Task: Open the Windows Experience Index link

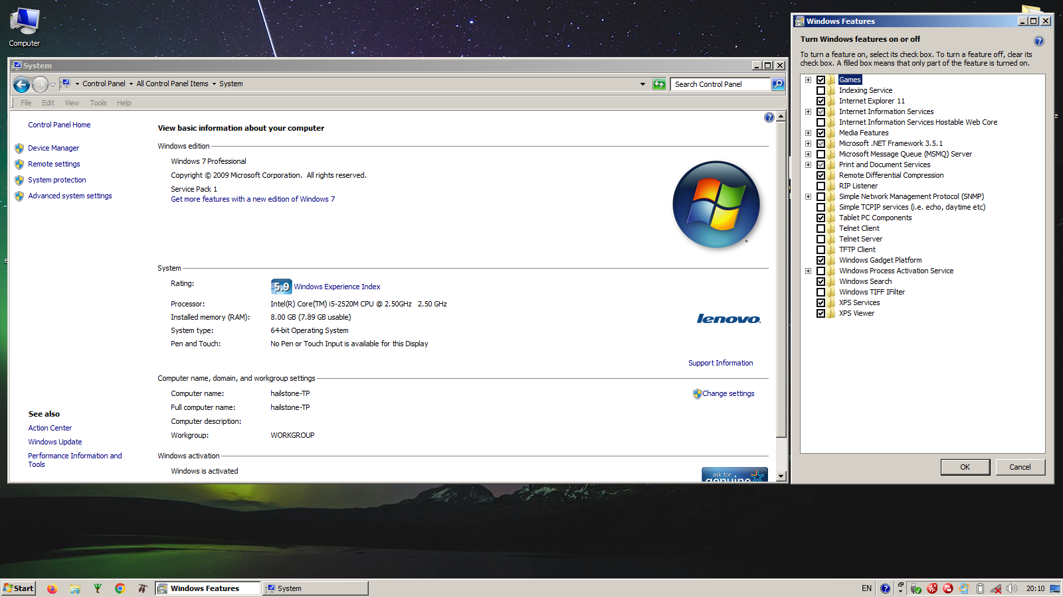Action: (337, 287)
